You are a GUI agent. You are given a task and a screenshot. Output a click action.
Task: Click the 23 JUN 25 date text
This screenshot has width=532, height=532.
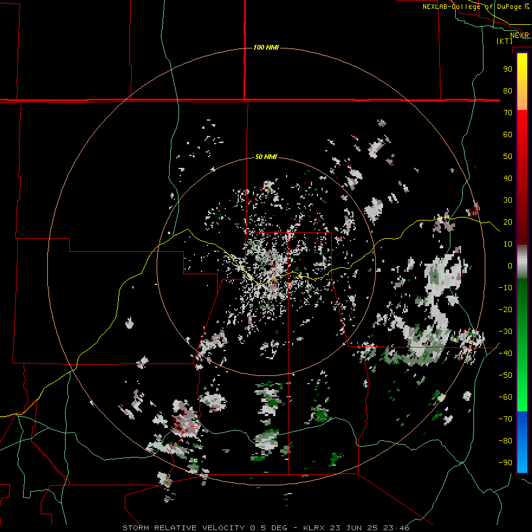pos(354,528)
